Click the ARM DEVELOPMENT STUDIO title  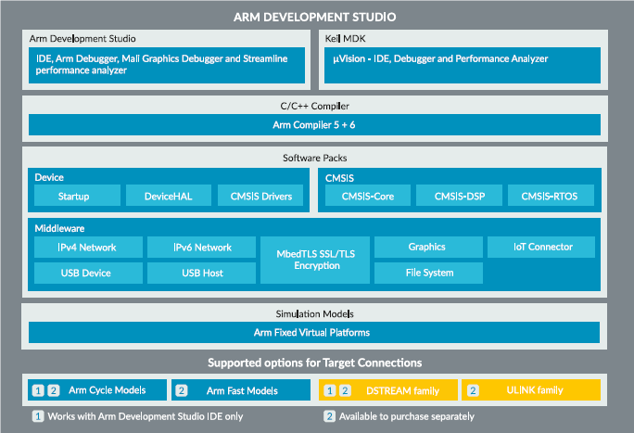pos(314,17)
